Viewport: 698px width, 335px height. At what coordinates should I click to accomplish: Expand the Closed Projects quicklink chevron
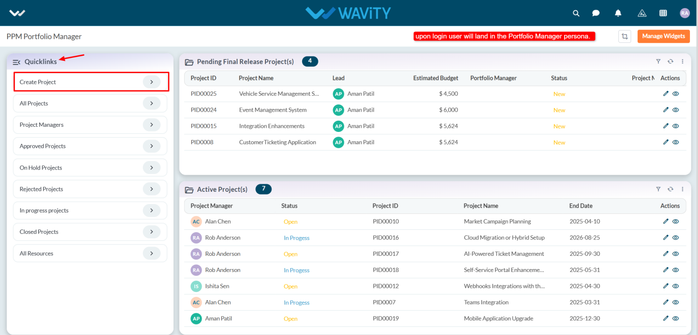pos(151,232)
